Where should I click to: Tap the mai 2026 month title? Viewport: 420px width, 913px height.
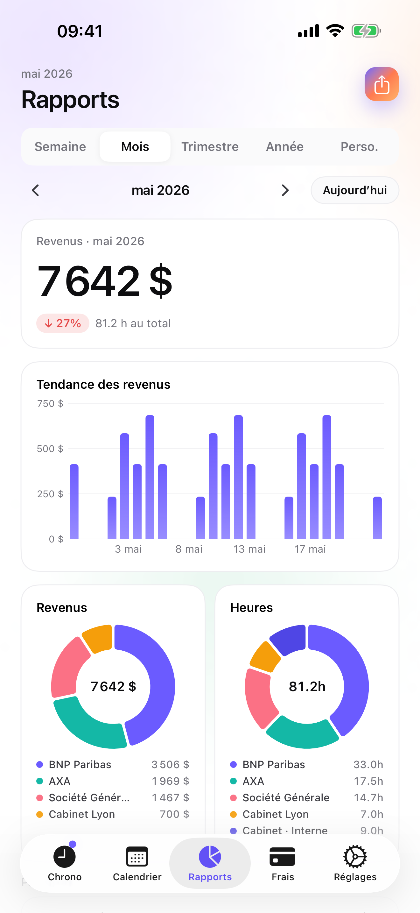tap(160, 190)
